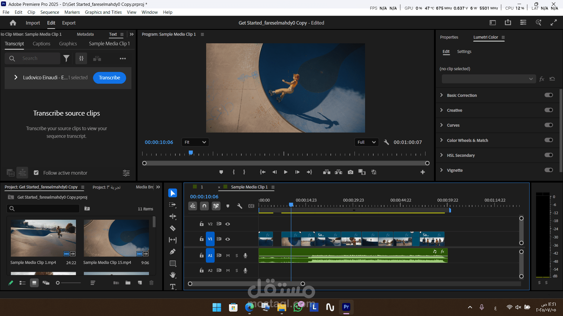Click the Home icon
Viewport: 563px width, 316px height.
[x=13, y=23]
